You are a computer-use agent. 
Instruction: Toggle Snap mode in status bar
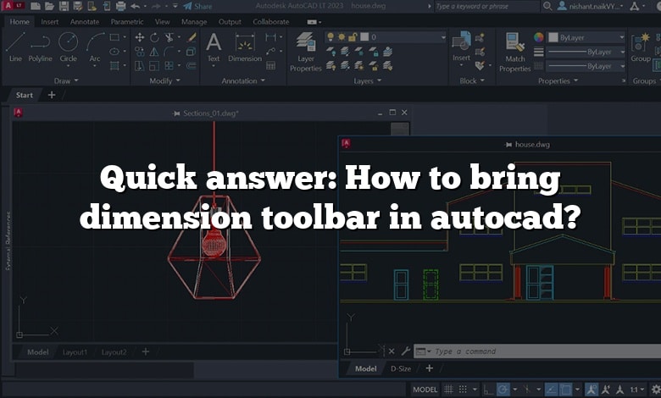(463, 390)
